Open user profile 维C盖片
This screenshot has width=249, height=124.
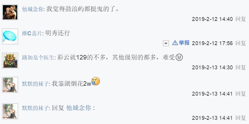pos(32,33)
